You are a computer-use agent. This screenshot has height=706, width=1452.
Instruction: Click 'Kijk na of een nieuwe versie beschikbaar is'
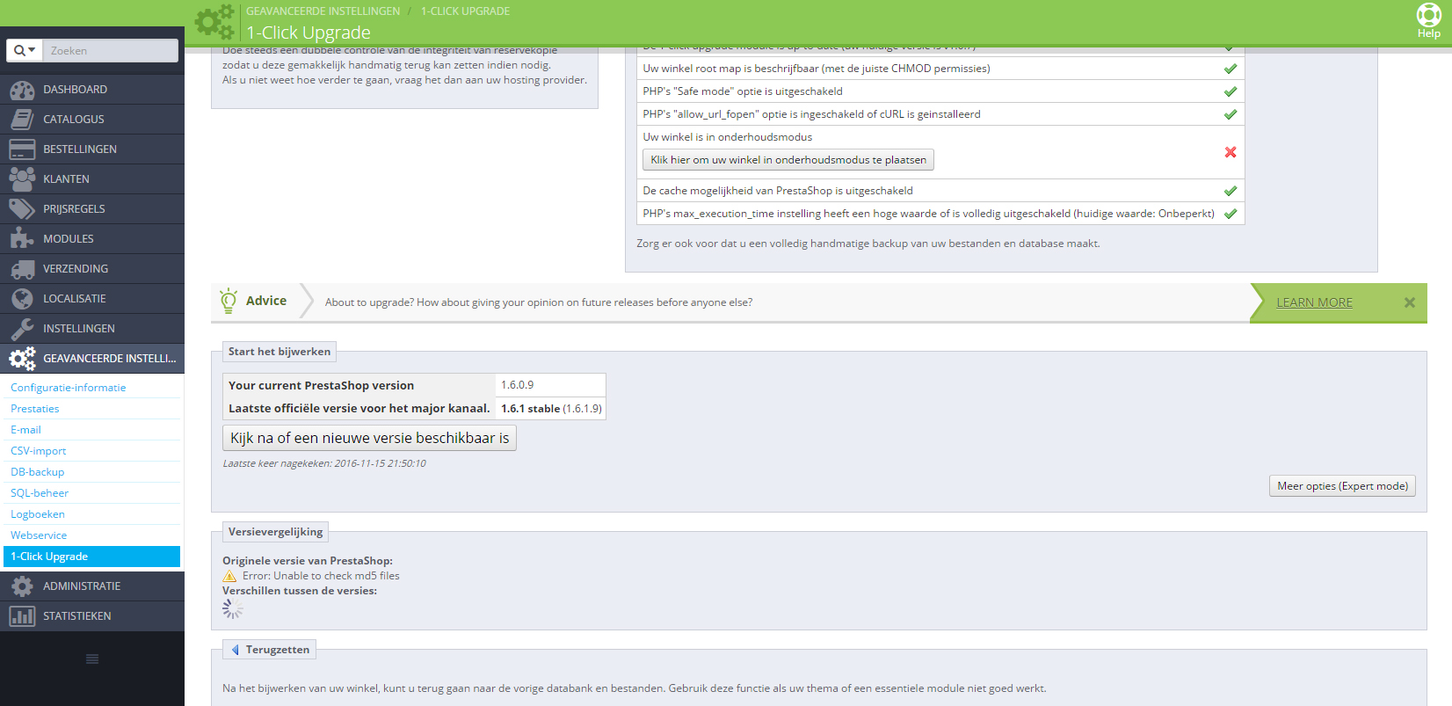click(369, 438)
